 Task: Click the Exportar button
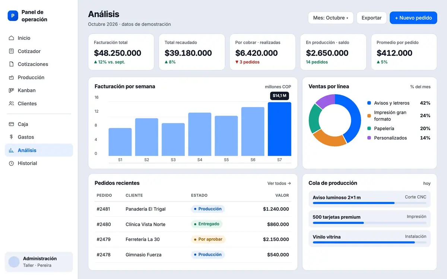point(371,18)
